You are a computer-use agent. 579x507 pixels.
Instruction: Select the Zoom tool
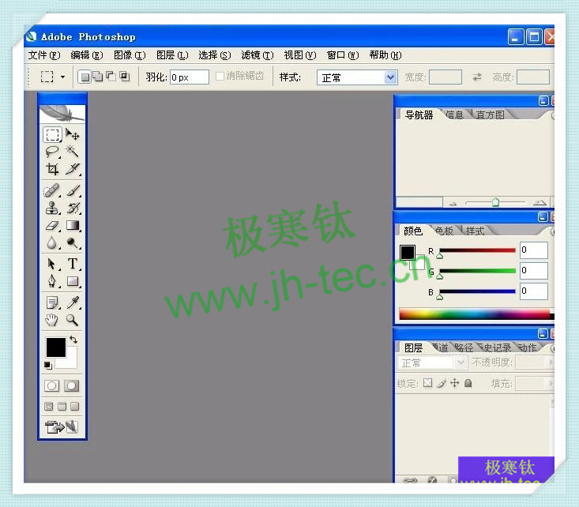(73, 320)
